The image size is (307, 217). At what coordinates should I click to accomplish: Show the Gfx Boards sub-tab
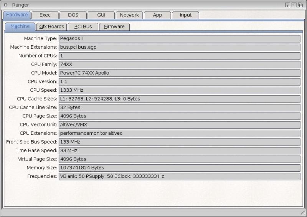click(51, 27)
